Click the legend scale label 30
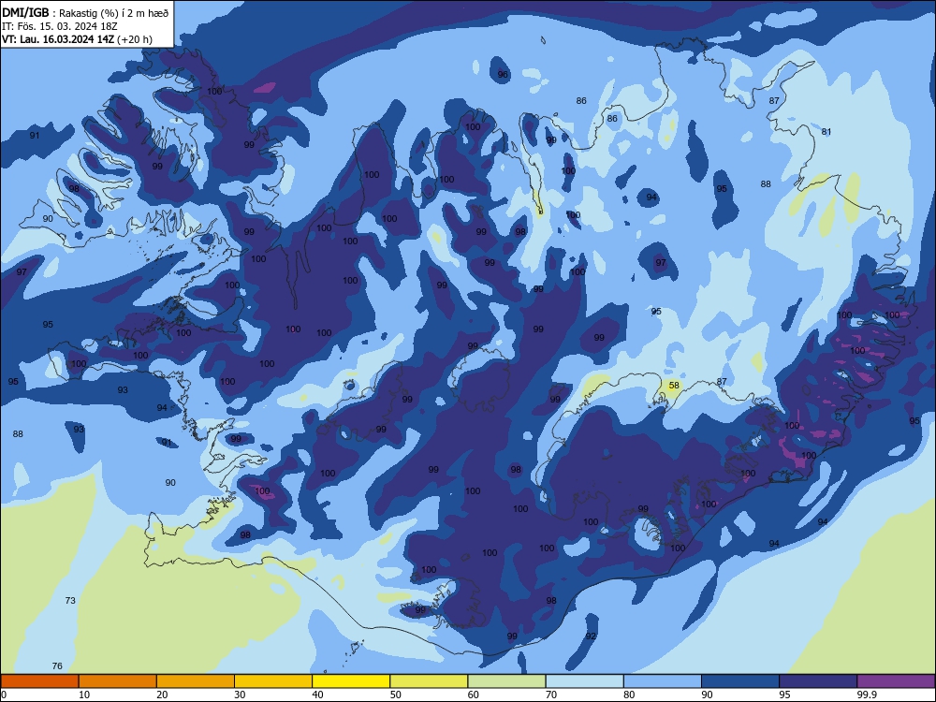 coord(240,695)
